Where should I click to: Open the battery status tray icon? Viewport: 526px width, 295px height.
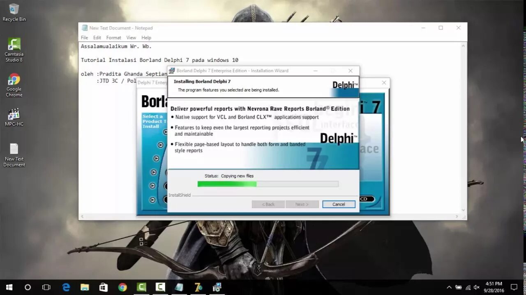click(458, 287)
